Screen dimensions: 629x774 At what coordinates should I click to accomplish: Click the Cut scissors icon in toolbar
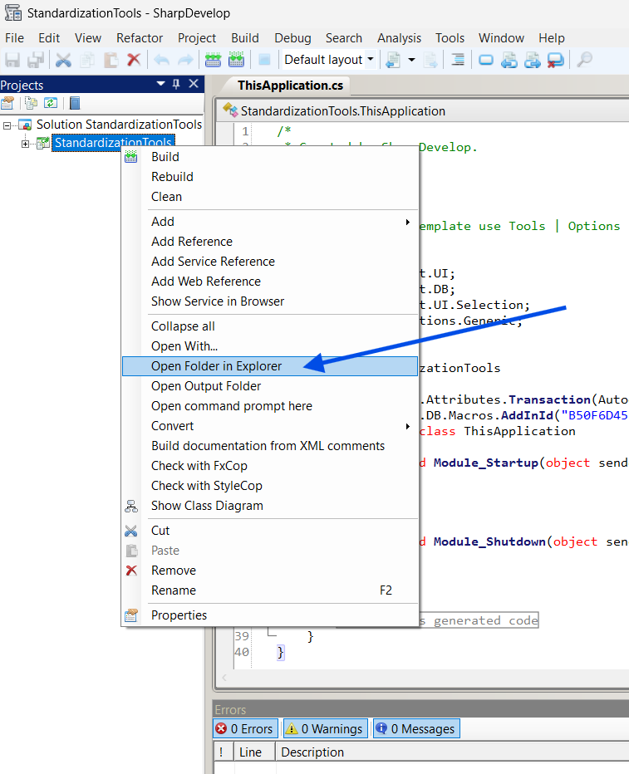pyautogui.click(x=63, y=60)
